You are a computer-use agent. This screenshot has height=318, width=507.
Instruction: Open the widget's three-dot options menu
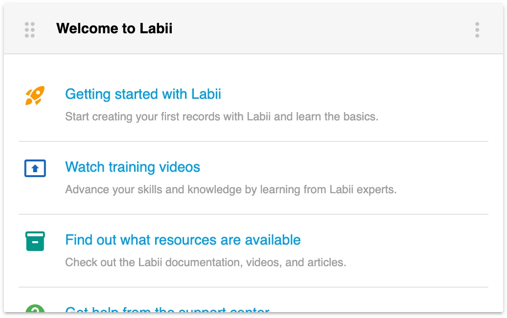[477, 29]
